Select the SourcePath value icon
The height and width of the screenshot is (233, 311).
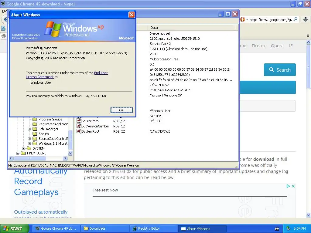tap(79, 121)
